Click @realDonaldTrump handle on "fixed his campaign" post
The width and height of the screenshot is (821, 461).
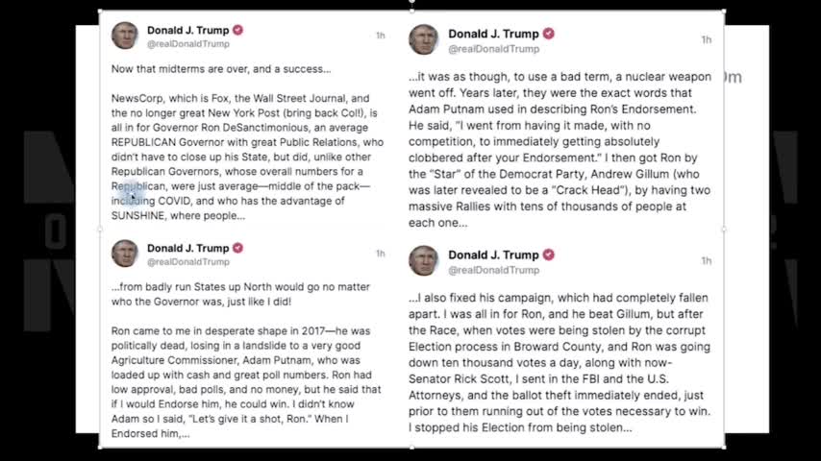click(493, 270)
